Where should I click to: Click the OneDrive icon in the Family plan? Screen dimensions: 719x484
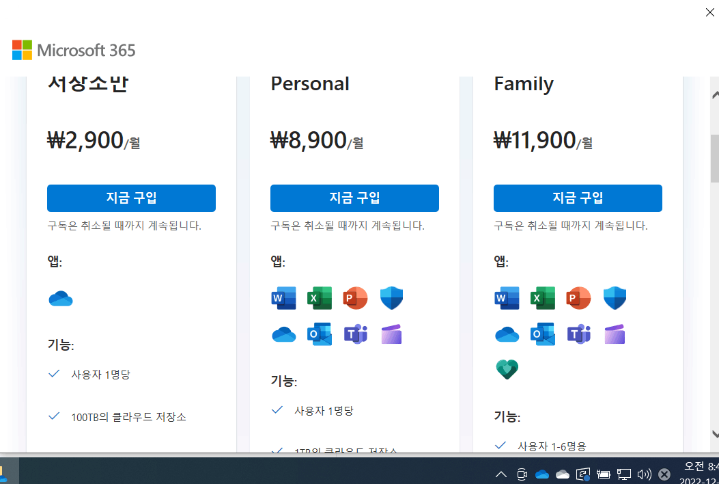pyautogui.click(x=507, y=334)
